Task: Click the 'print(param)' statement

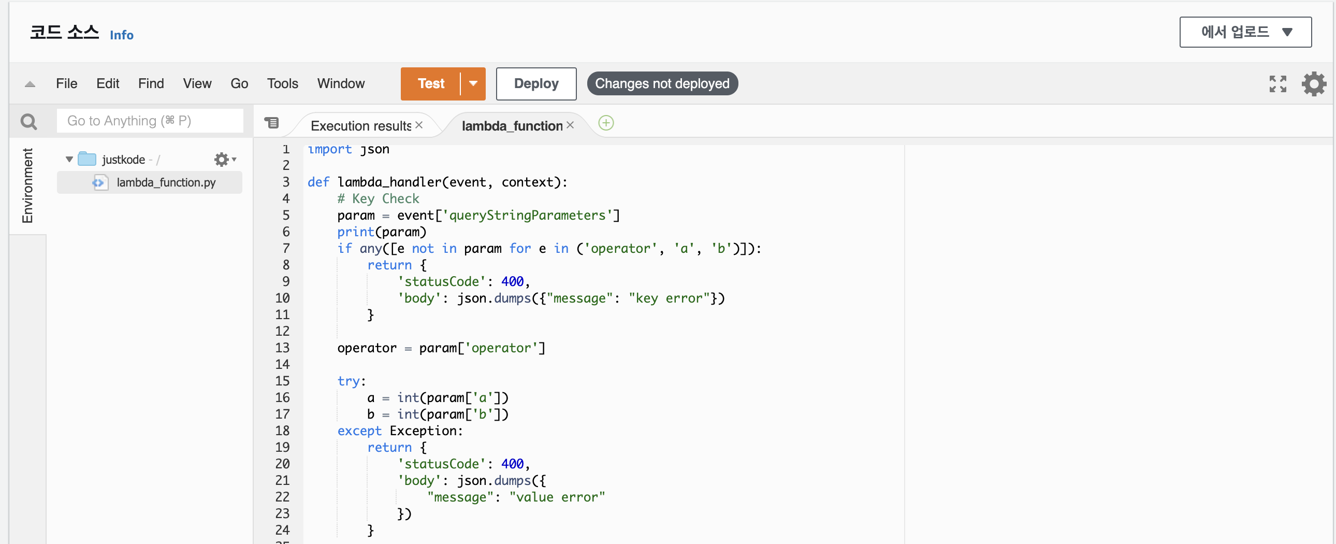Action: pyautogui.click(x=382, y=232)
